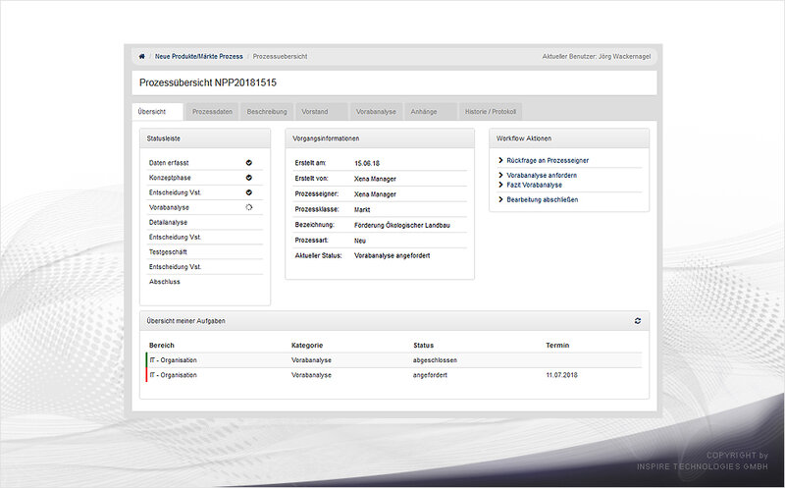Click the Erstellt am value 15.06.18

[367, 163]
